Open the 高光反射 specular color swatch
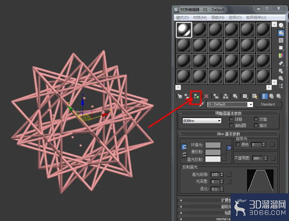Viewport: 289px width, 221px height. pyautogui.click(x=213, y=159)
